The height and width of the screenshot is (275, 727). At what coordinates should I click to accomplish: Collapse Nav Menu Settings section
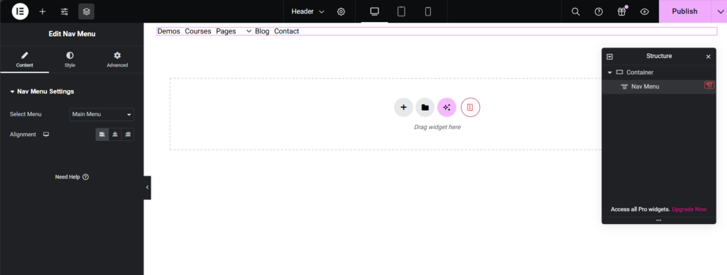[x=42, y=91]
